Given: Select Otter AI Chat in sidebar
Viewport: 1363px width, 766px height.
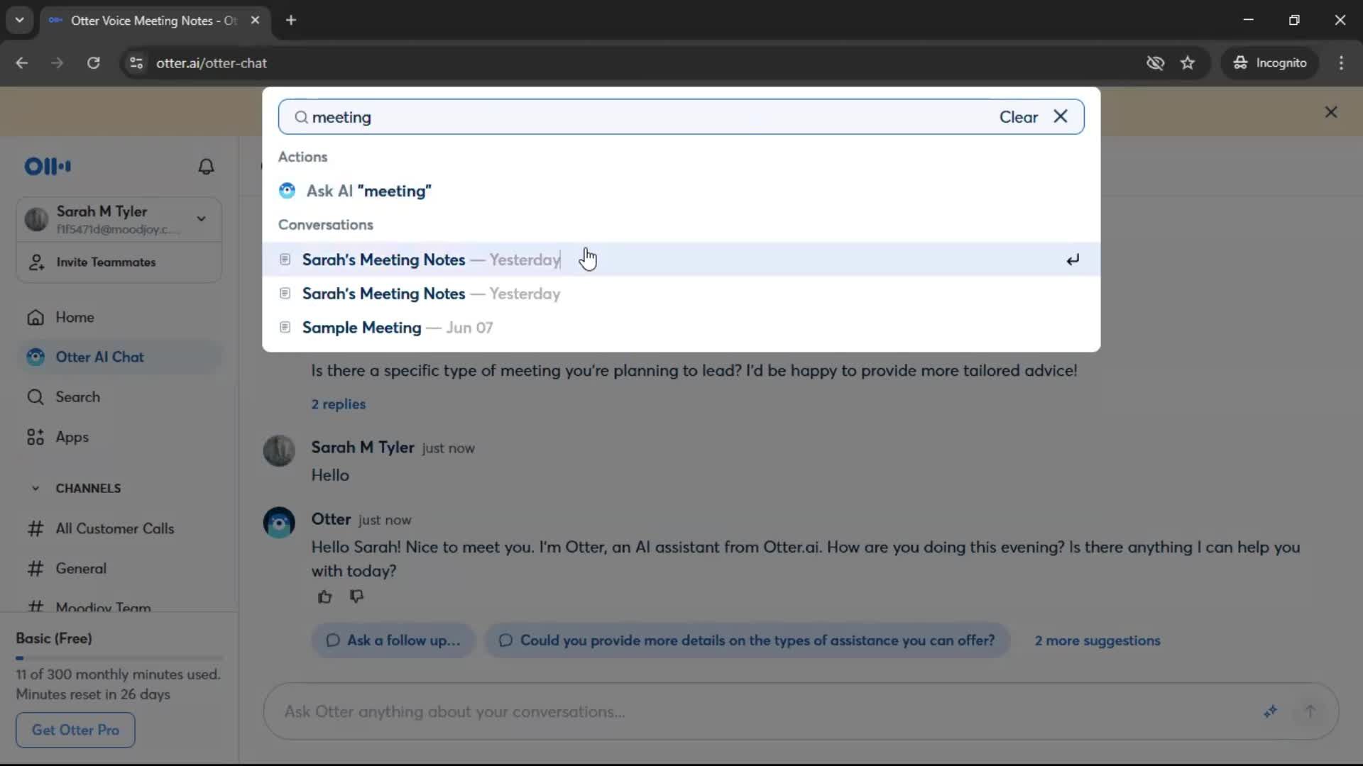Looking at the screenshot, I should pos(119,357).
